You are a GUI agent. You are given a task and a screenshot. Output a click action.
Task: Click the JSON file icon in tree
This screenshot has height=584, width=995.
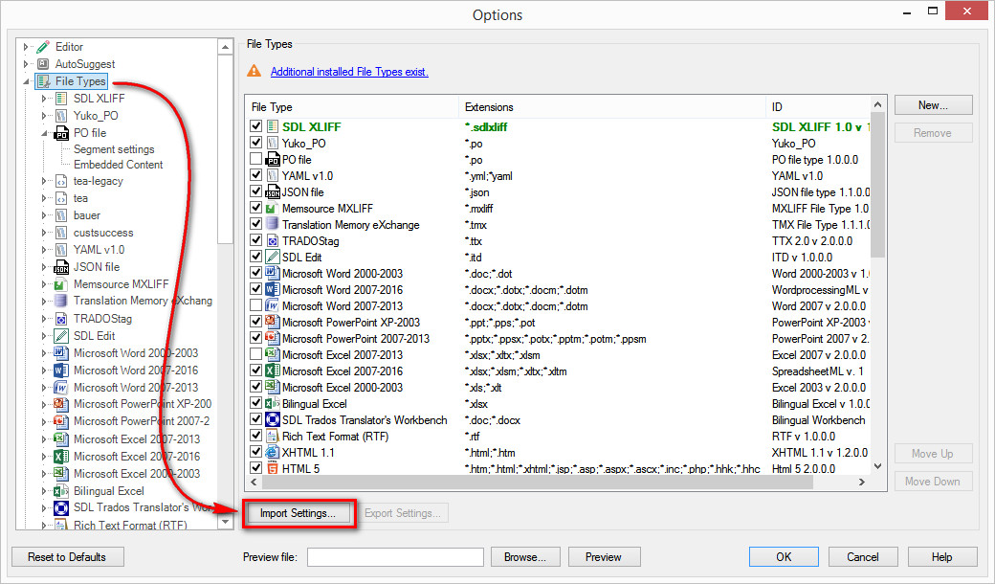(61, 267)
